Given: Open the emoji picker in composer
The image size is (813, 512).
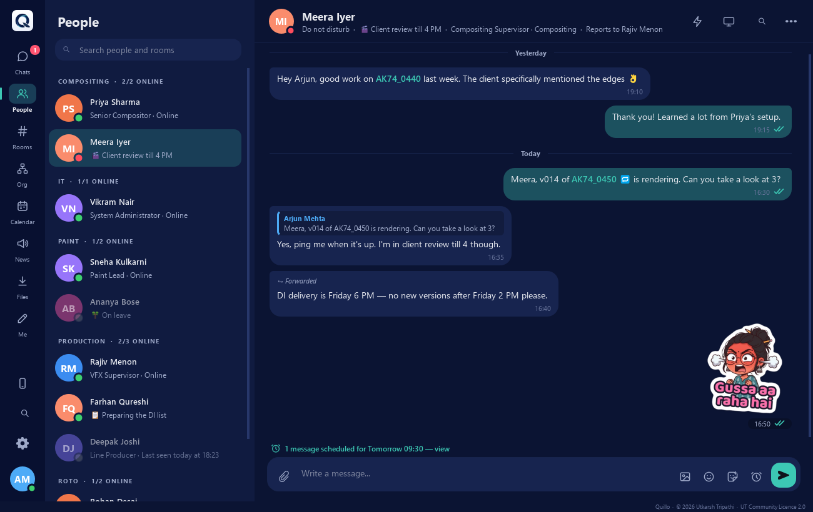Looking at the screenshot, I should tap(709, 476).
